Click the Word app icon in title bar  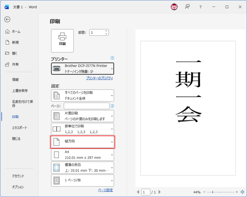coord(7,7)
